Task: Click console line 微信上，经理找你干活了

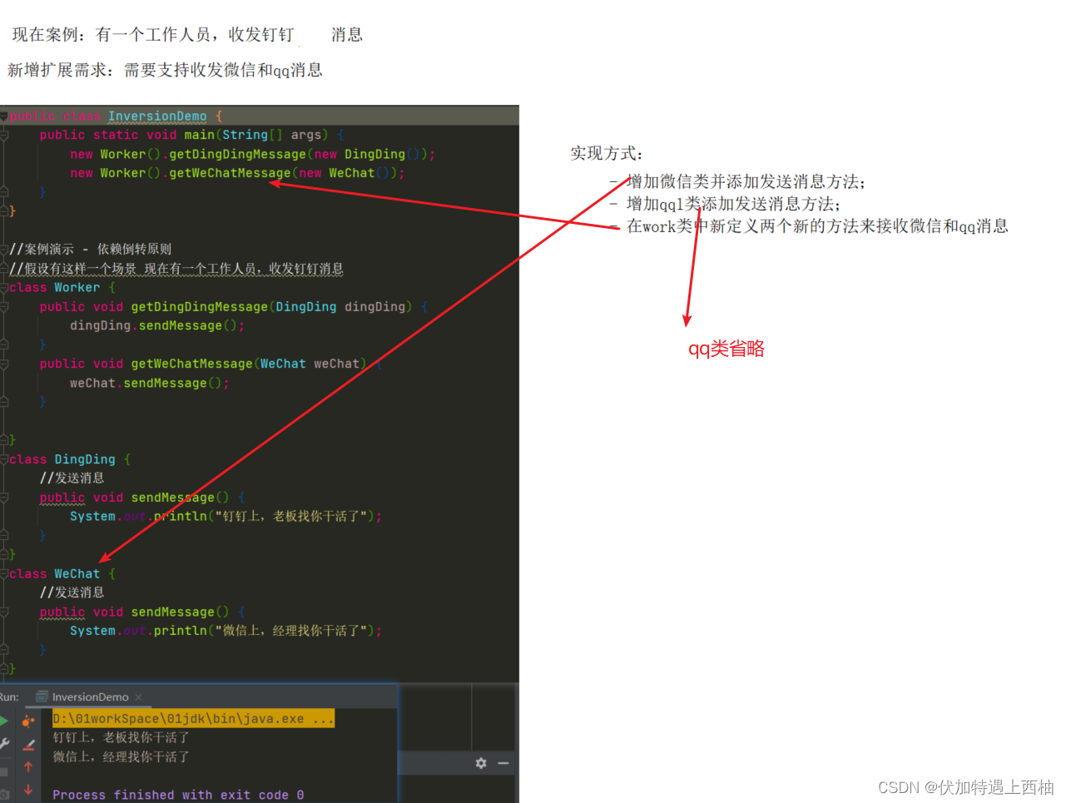Action: pos(121,757)
